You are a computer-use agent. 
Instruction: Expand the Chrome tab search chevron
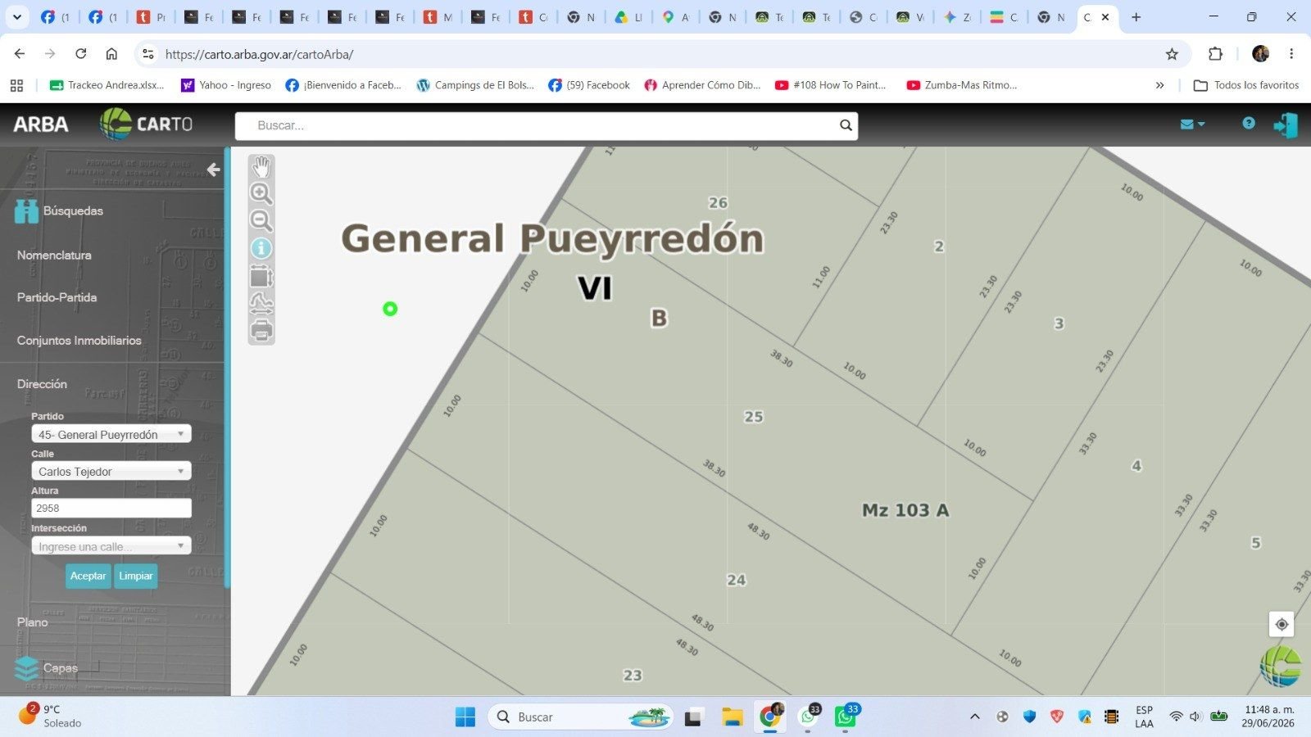click(x=16, y=17)
